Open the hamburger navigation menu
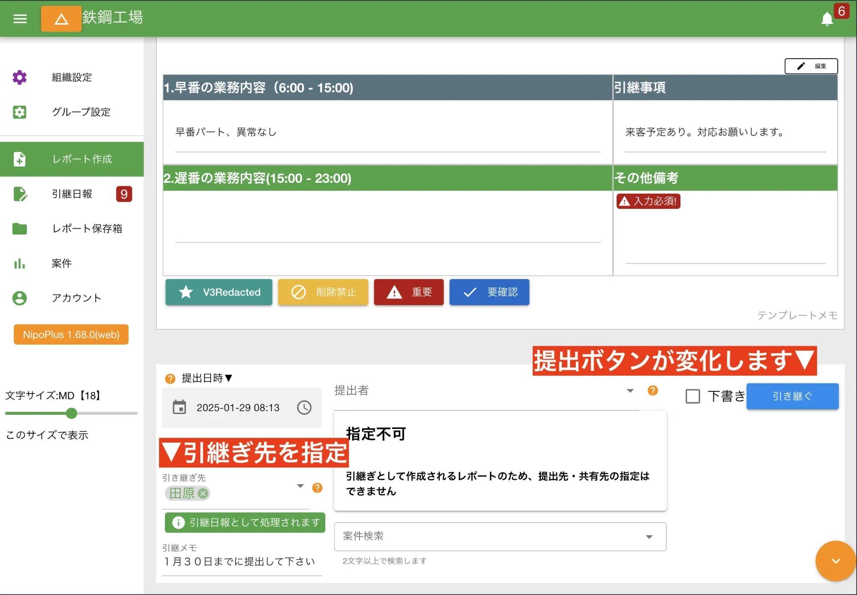 pyautogui.click(x=20, y=19)
